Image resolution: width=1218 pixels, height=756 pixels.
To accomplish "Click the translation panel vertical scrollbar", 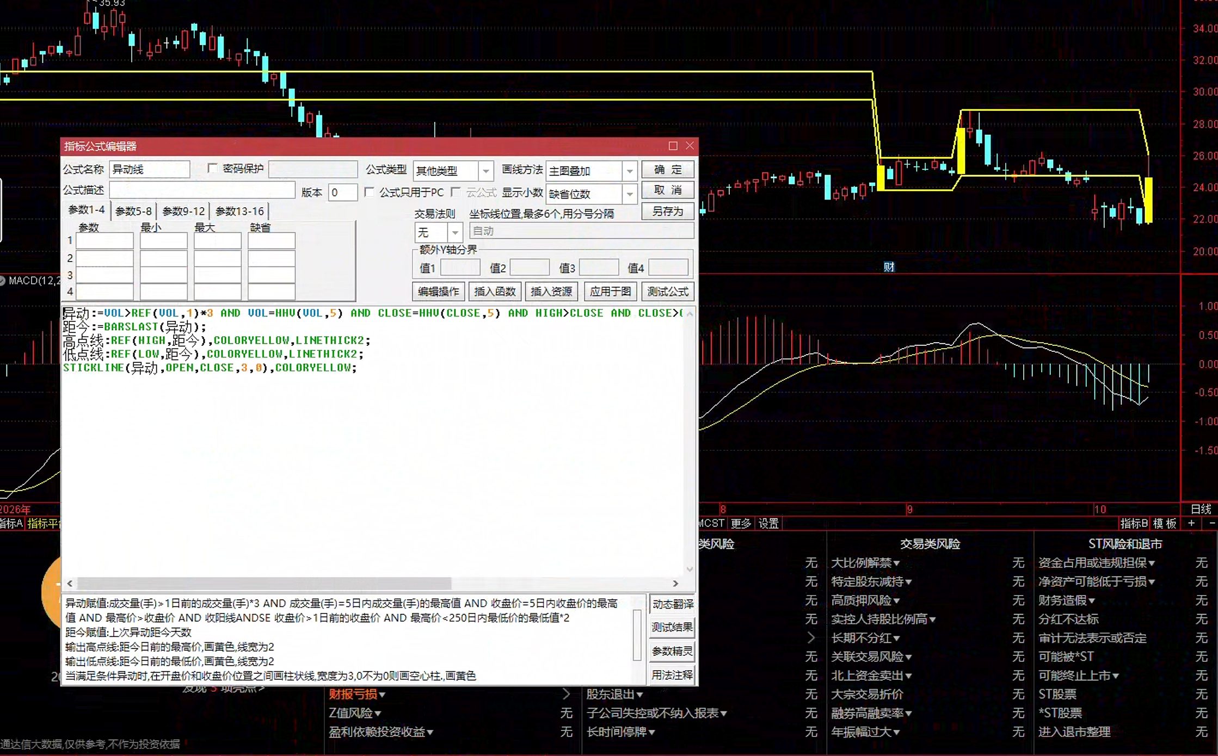I will [x=637, y=635].
